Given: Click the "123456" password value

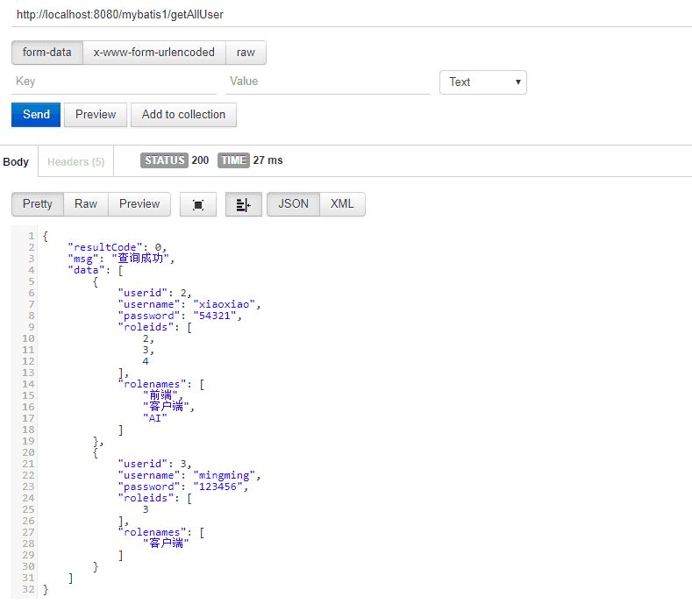Looking at the screenshot, I should point(218,487).
